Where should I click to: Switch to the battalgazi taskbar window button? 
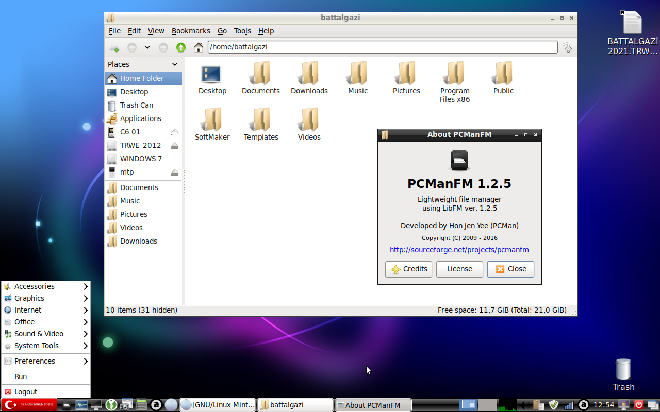tap(295, 405)
